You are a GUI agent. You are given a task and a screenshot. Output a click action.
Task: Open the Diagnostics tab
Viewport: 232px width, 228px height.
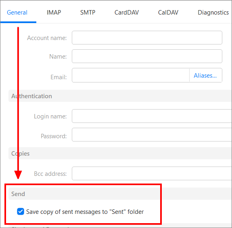click(x=213, y=13)
